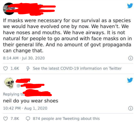Click the Twitter bird logo on first tweet
This screenshot has width=134, height=123.
click(130, 6)
